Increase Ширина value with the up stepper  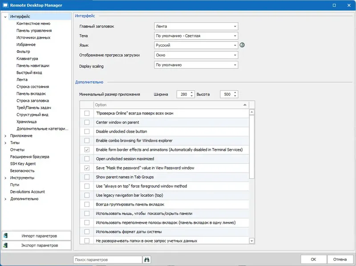[x=190, y=92]
